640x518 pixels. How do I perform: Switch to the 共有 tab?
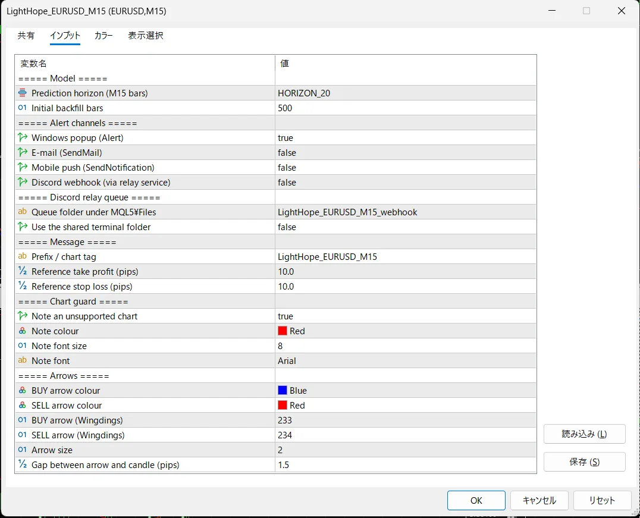(26, 36)
